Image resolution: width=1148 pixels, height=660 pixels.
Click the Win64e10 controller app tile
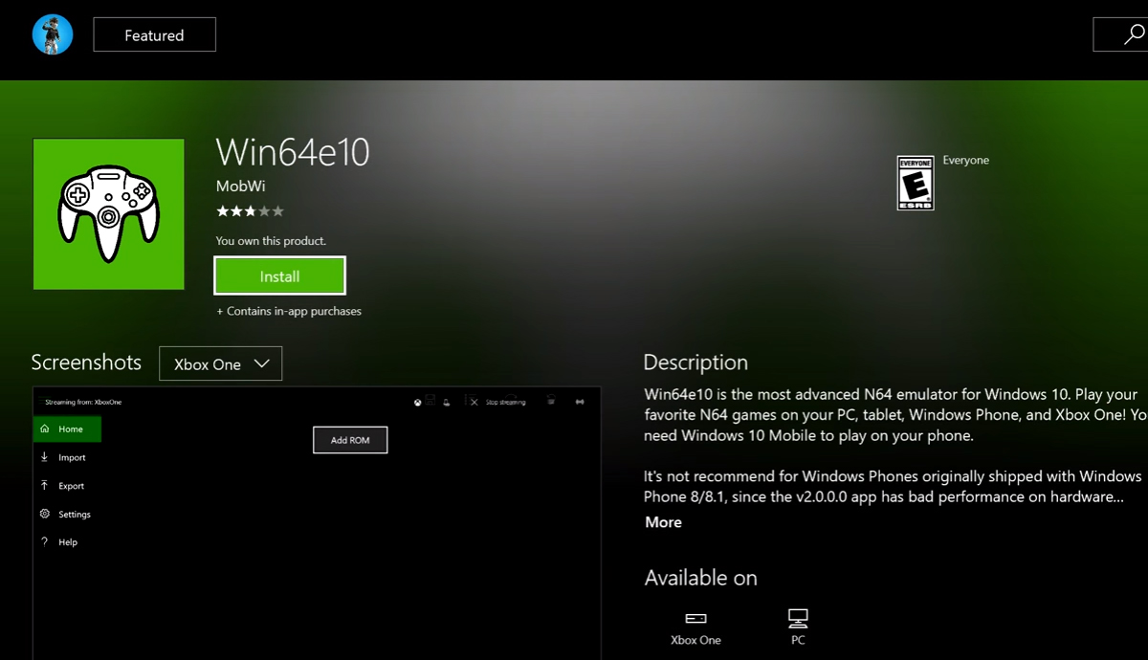109,214
